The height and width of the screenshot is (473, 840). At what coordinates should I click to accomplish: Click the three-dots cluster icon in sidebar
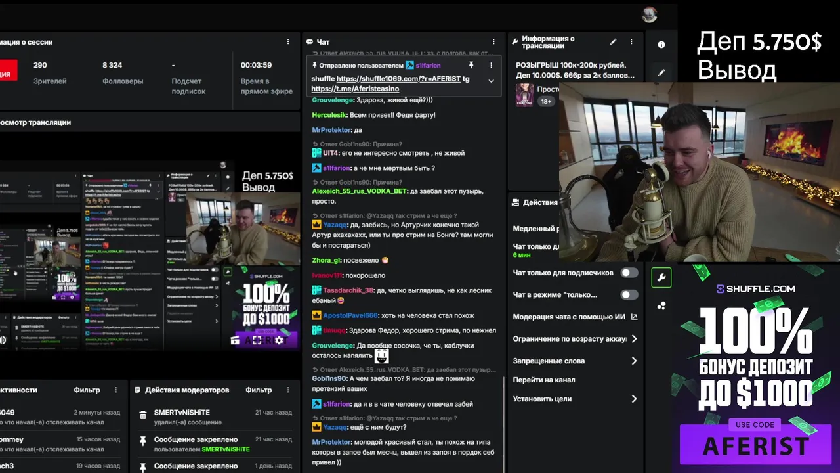(661, 305)
